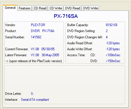Select the CD Write tab
Screen dimensions: 131x109
point(56,8)
